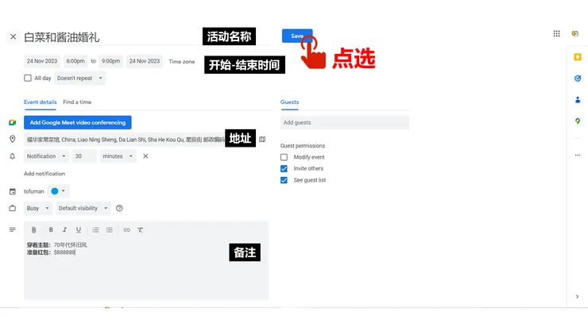This screenshot has height=330, width=588.
Task: Insert a numbered list in description
Action: point(95,229)
